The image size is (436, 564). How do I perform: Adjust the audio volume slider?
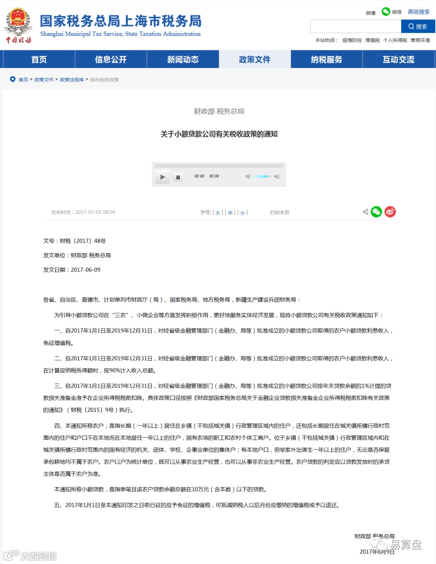pyautogui.click(x=262, y=176)
